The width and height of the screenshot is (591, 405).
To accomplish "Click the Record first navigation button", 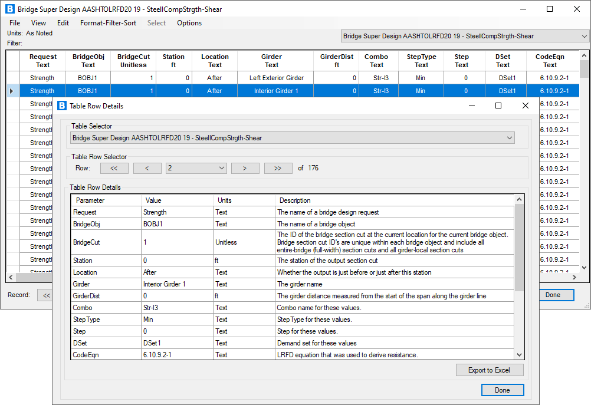I will pos(45,295).
